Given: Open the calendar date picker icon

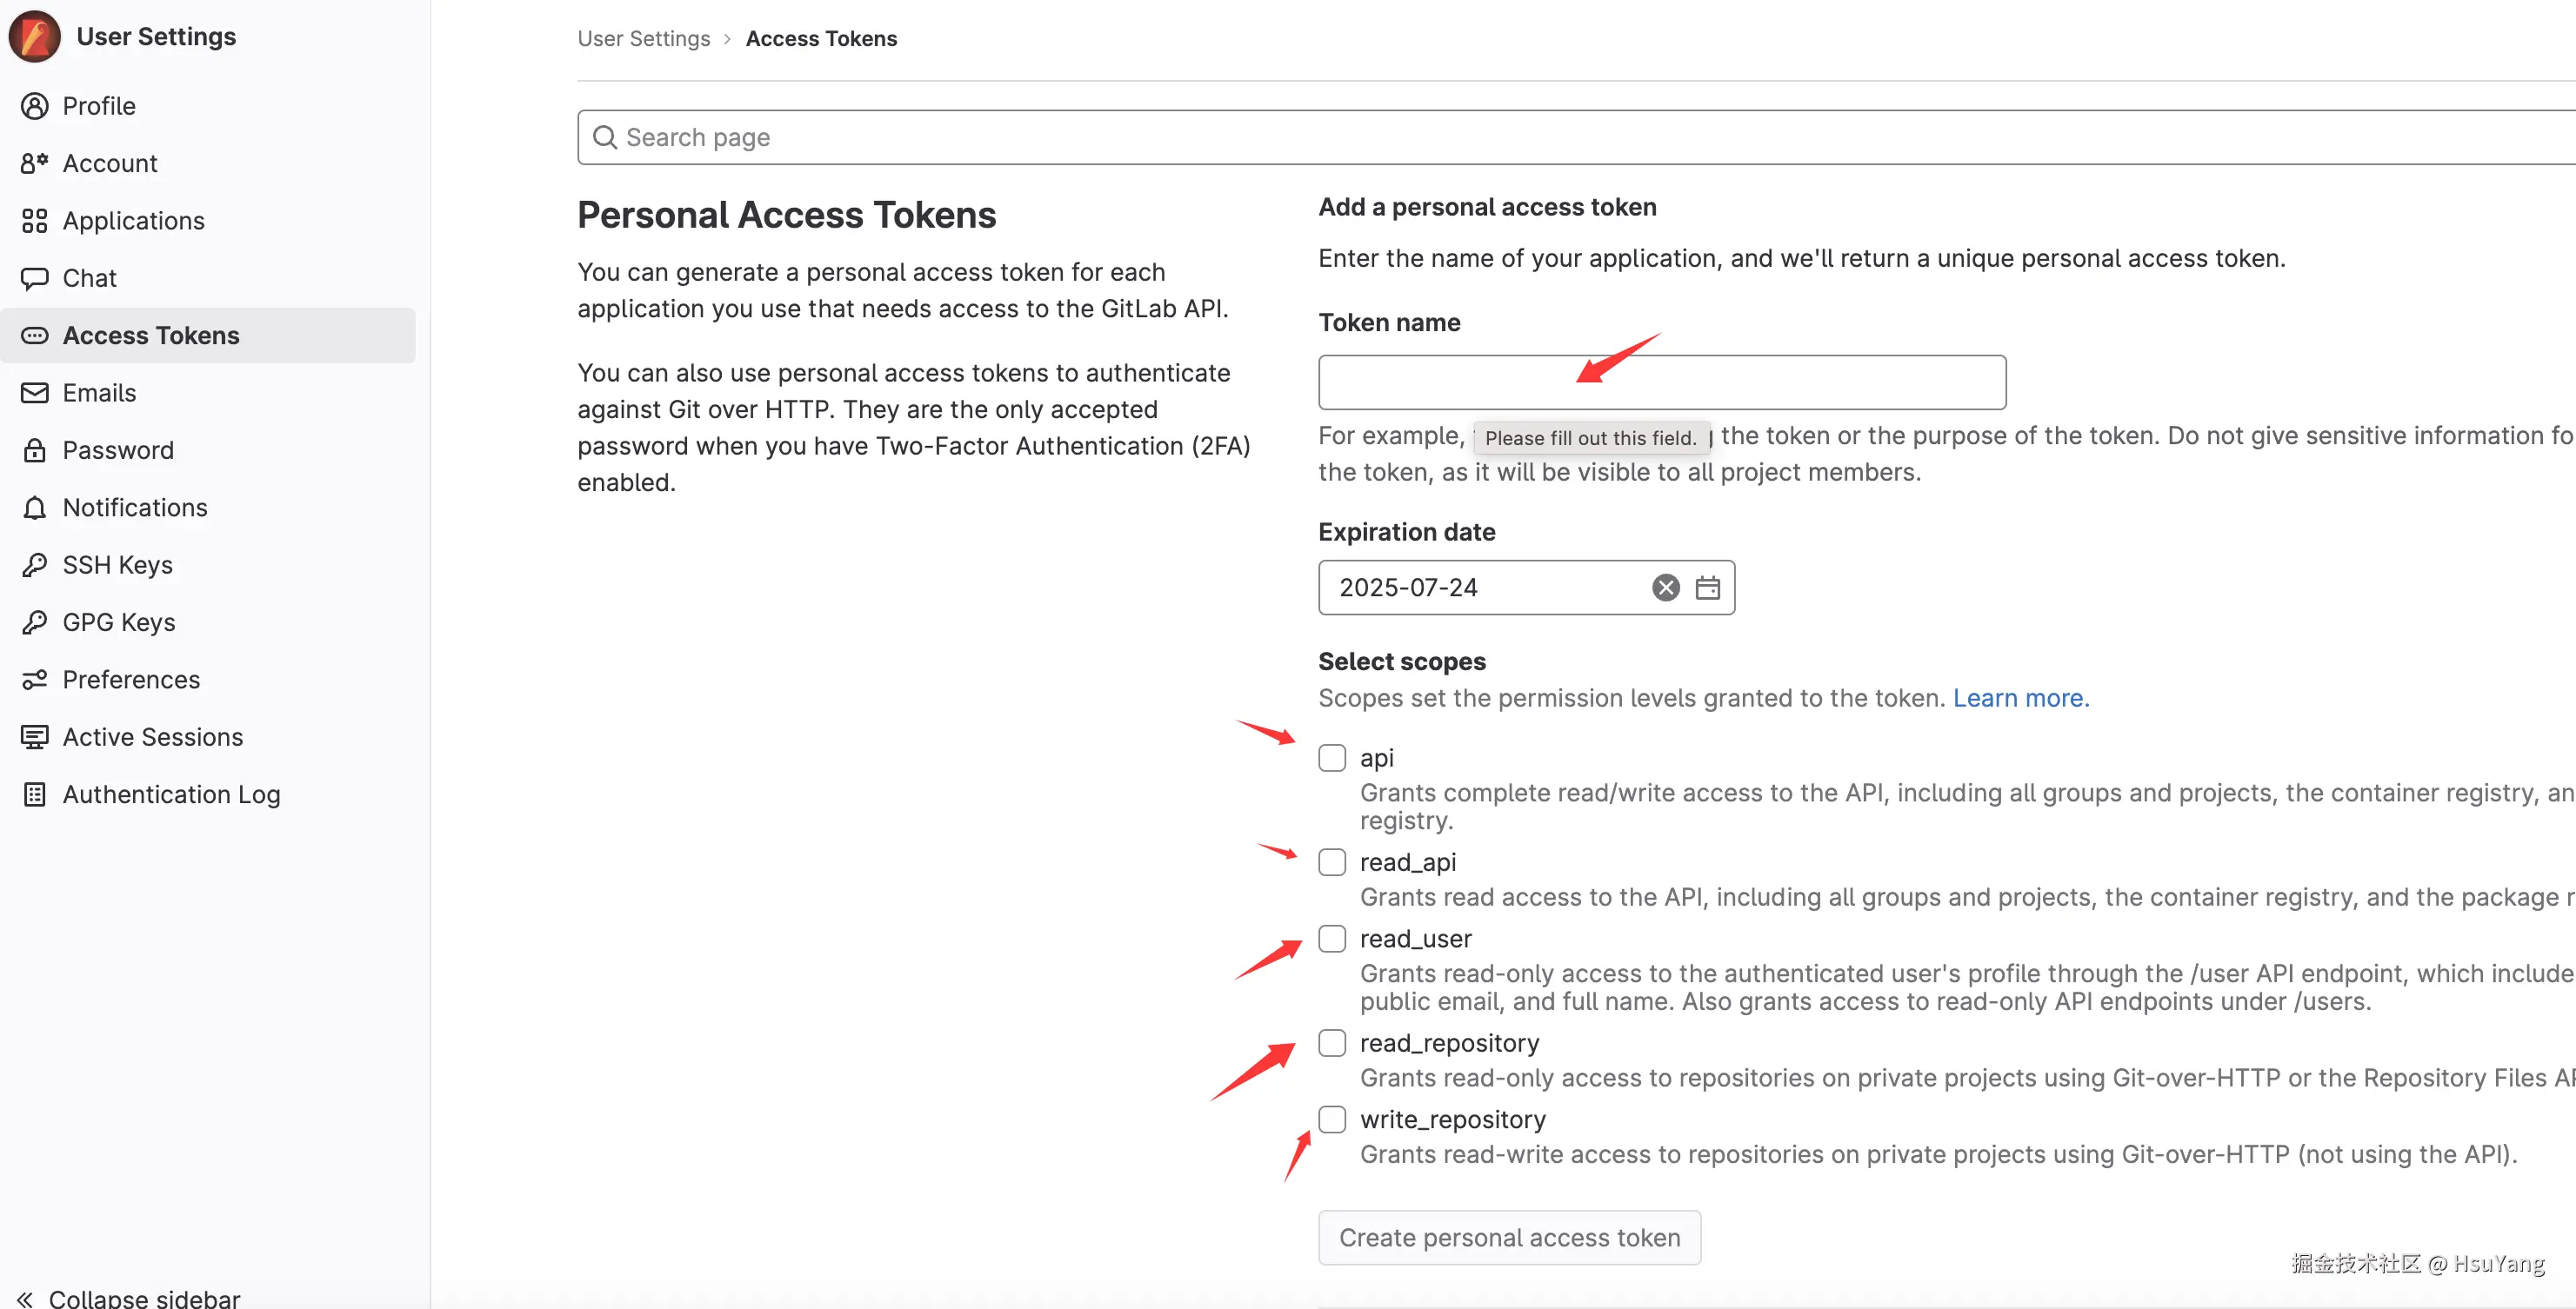Looking at the screenshot, I should coord(1707,588).
